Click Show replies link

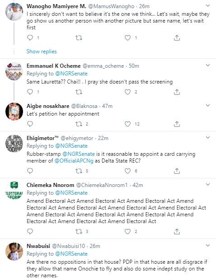[42, 51]
